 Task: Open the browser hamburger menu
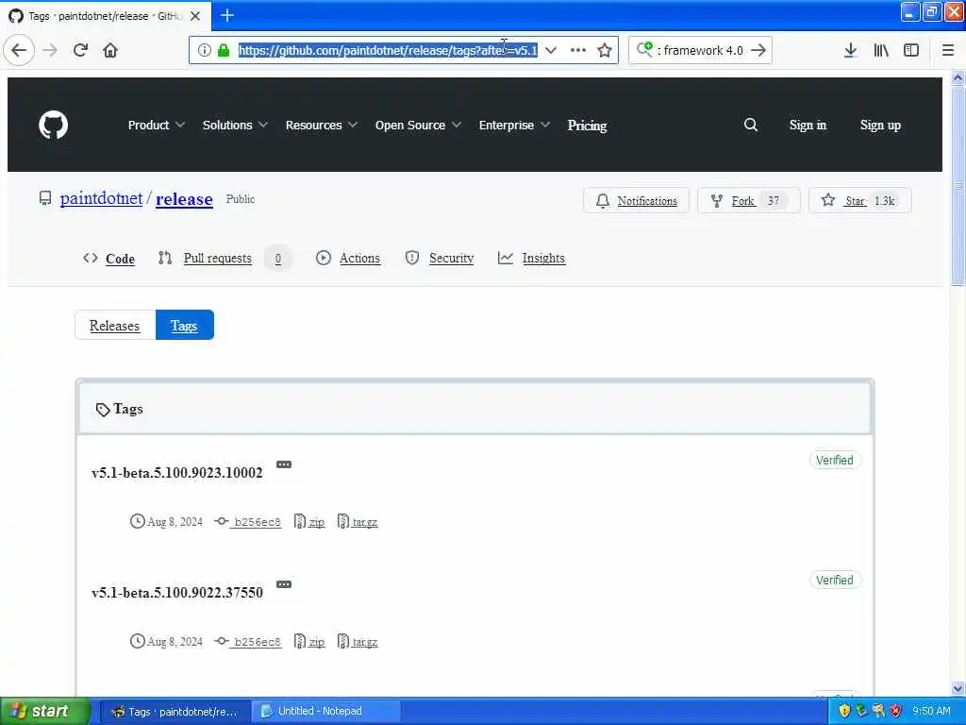pyautogui.click(x=948, y=50)
